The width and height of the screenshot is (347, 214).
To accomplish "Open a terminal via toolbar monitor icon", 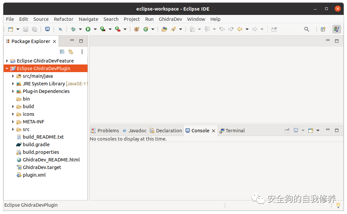I will [x=47, y=29].
